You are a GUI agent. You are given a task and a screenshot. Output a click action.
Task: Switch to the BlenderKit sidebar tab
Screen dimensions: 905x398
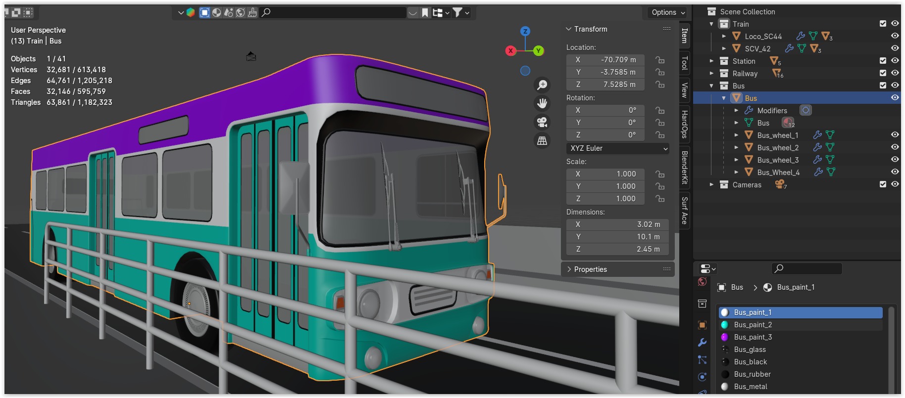pyautogui.click(x=685, y=168)
